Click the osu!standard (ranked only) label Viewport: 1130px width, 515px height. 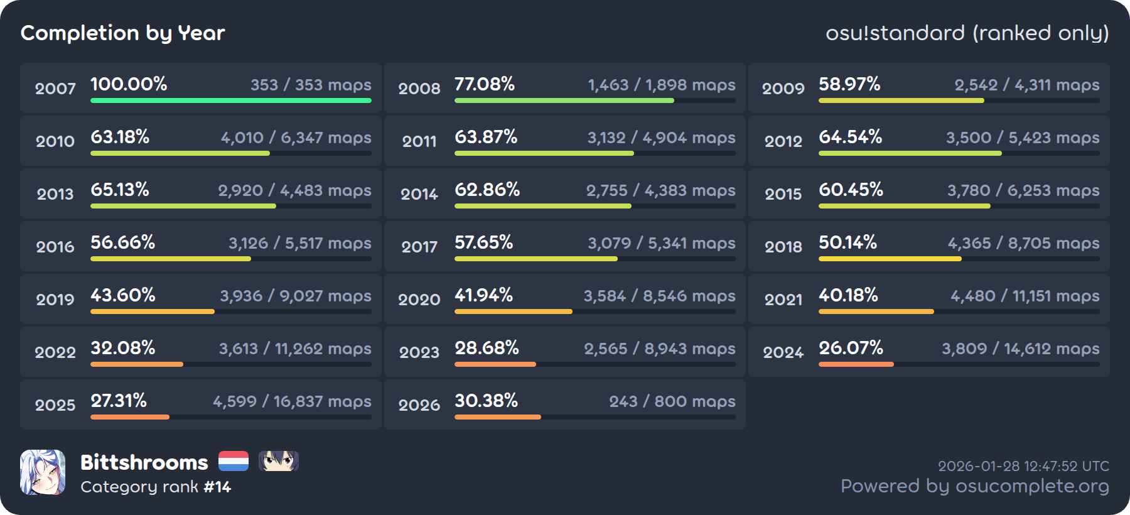967,33
